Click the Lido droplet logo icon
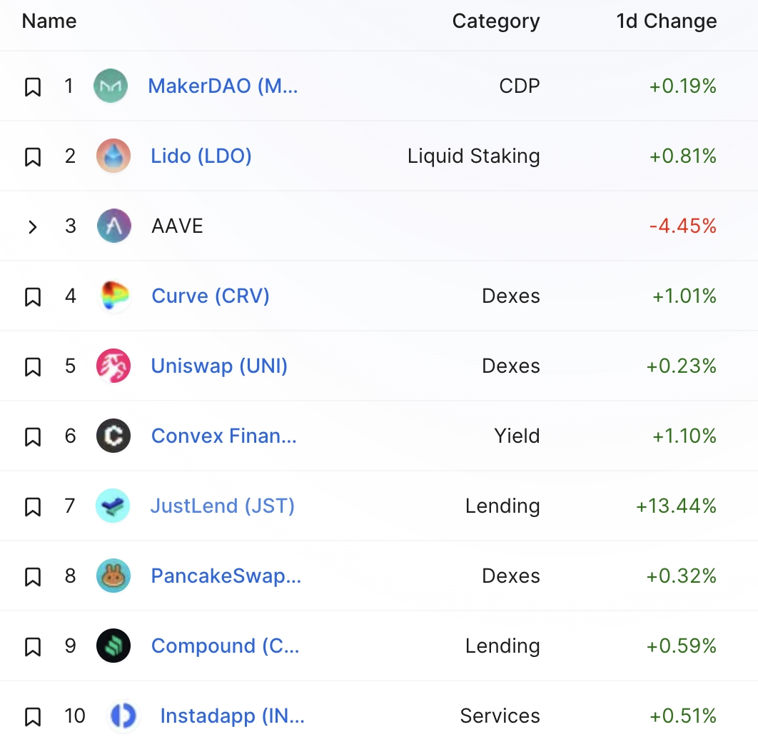This screenshot has width=758, height=747. click(113, 156)
